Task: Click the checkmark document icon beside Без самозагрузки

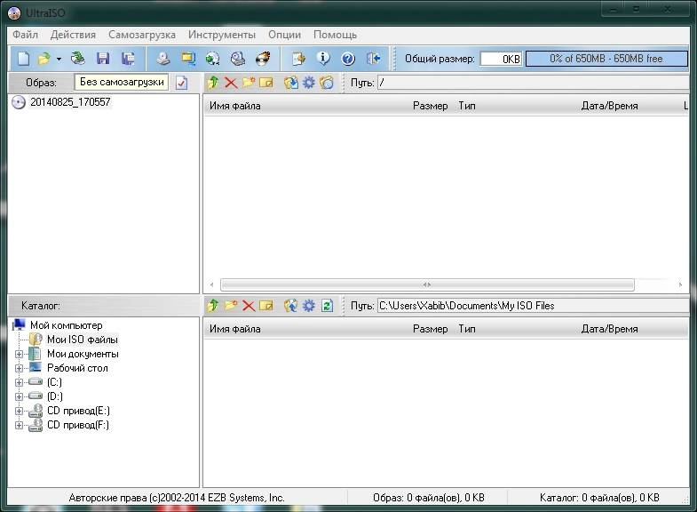Action: coord(181,83)
